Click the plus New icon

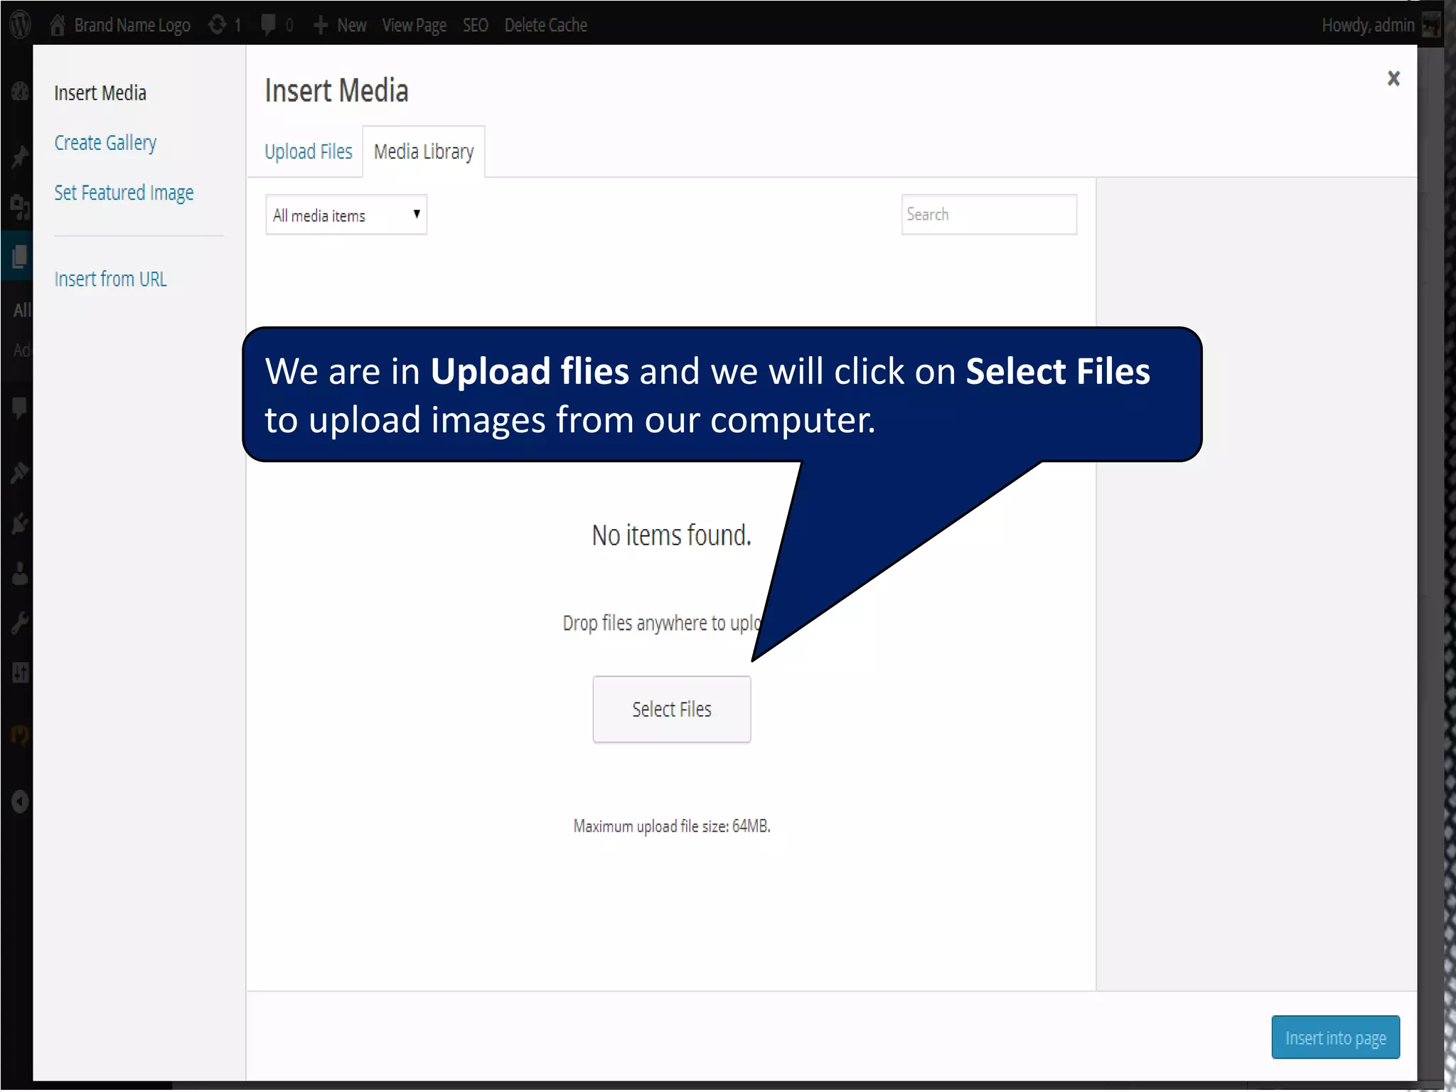tap(321, 26)
